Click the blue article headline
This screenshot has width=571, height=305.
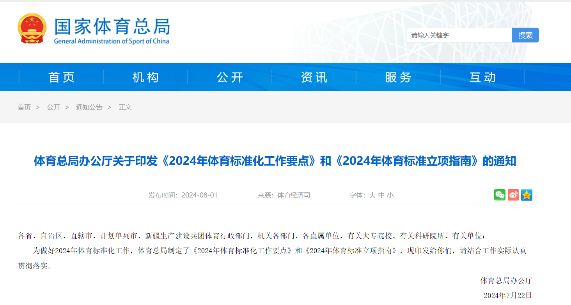click(x=275, y=161)
